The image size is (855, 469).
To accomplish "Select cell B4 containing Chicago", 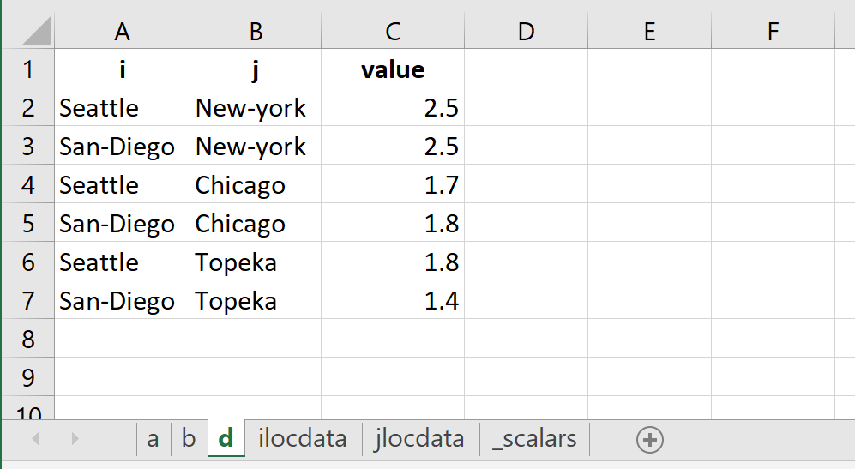I will pyautogui.click(x=256, y=185).
